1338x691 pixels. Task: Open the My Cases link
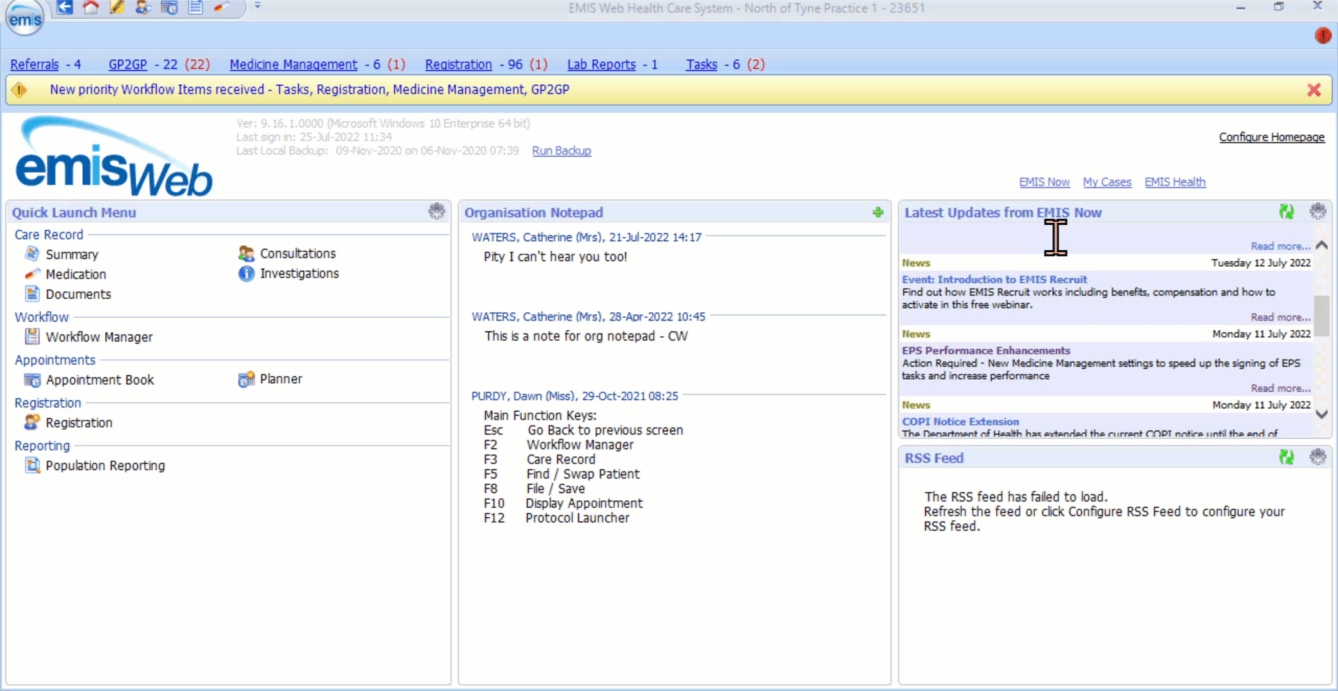click(x=1107, y=182)
